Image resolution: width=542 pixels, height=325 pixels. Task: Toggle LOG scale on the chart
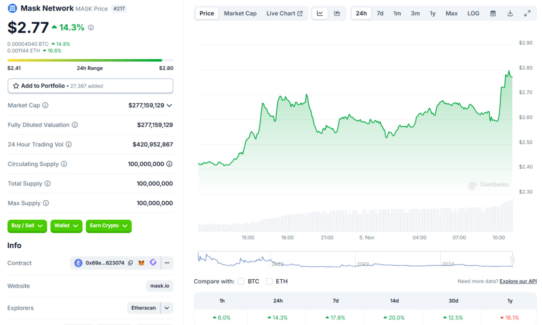pos(473,13)
